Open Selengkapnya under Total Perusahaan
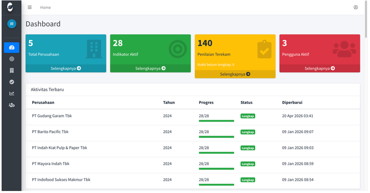Viewport: 370px width, 193px height. (66, 68)
